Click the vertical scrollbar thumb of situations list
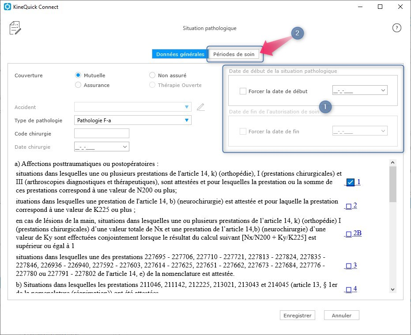Image resolution: width=411 pixels, height=335 pixels. [392, 184]
